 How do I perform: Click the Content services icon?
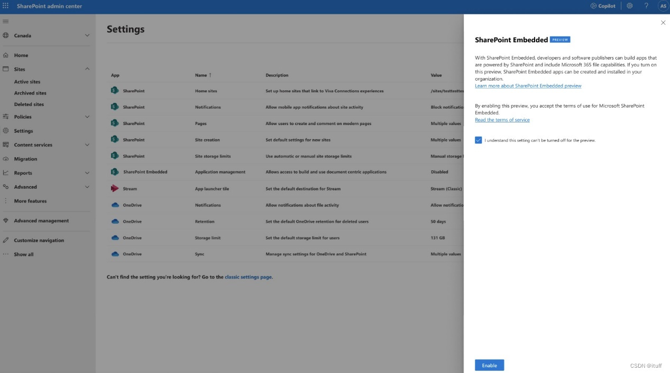[6, 145]
